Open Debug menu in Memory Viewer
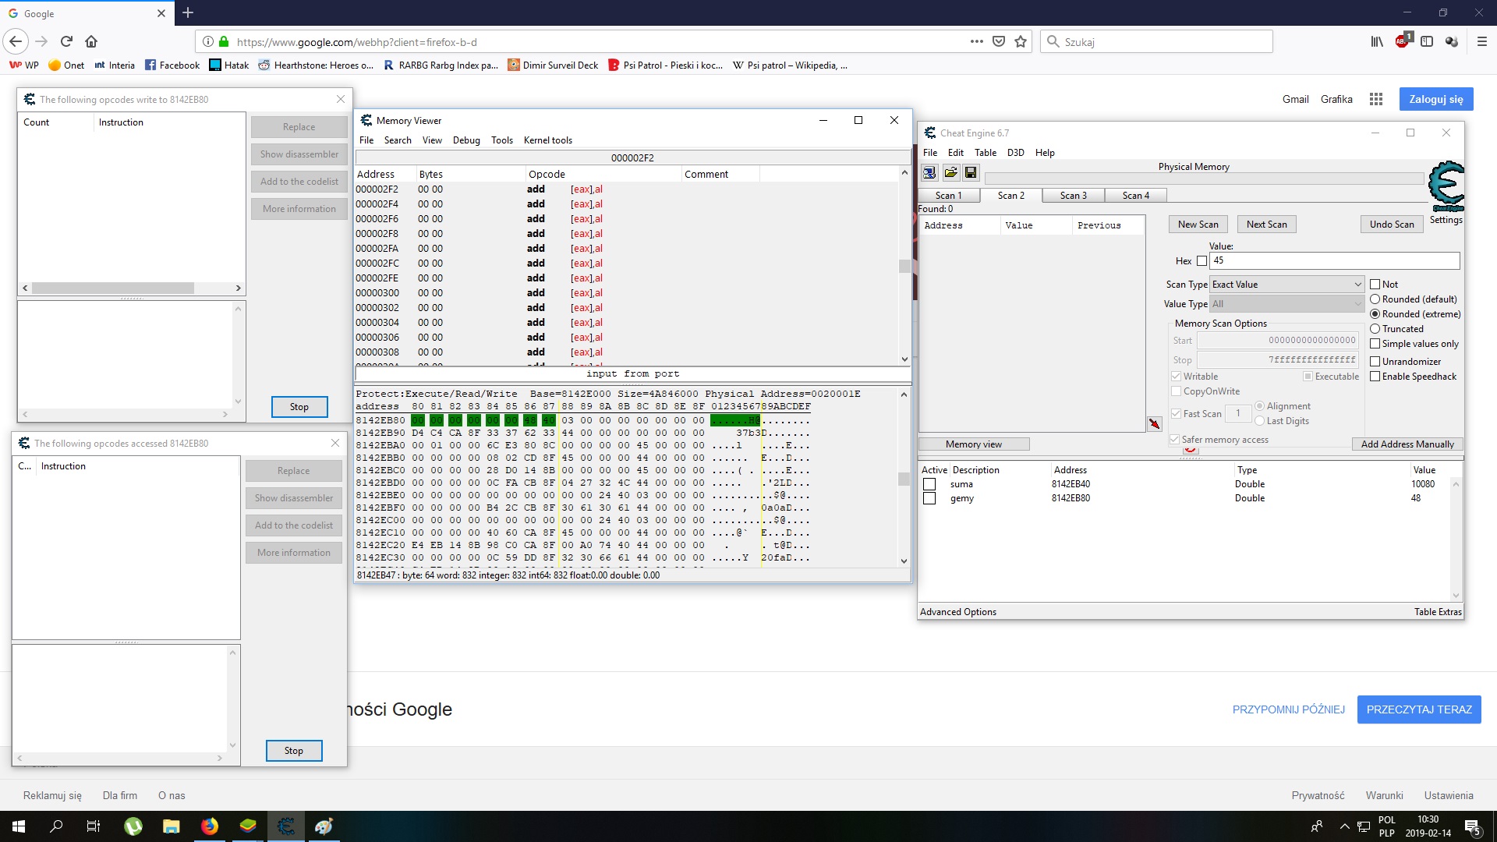 466,140
